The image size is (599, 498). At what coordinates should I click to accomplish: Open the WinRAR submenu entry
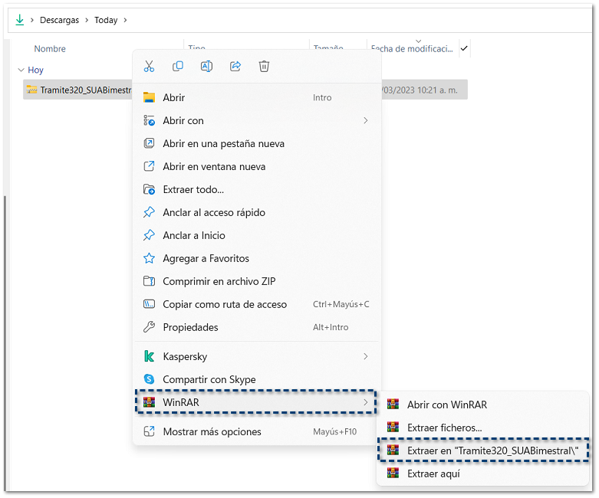point(257,402)
